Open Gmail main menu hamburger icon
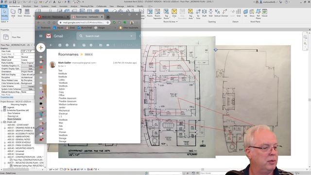 pyautogui.click(x=41, y=36)
